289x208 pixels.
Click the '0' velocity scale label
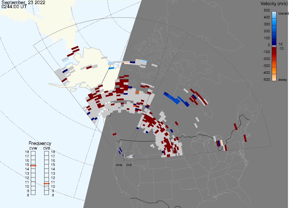pos(269,45)
